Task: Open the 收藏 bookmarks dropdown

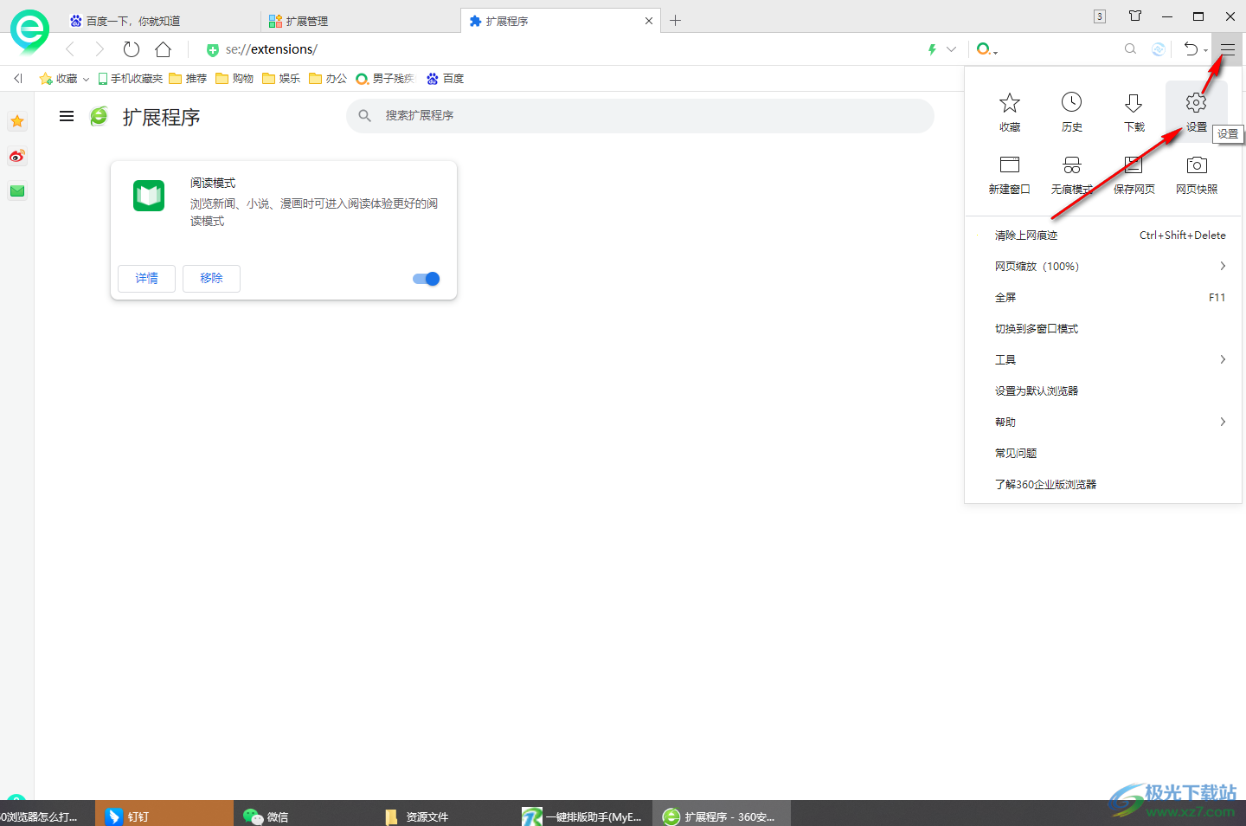Action: point(65,79)
